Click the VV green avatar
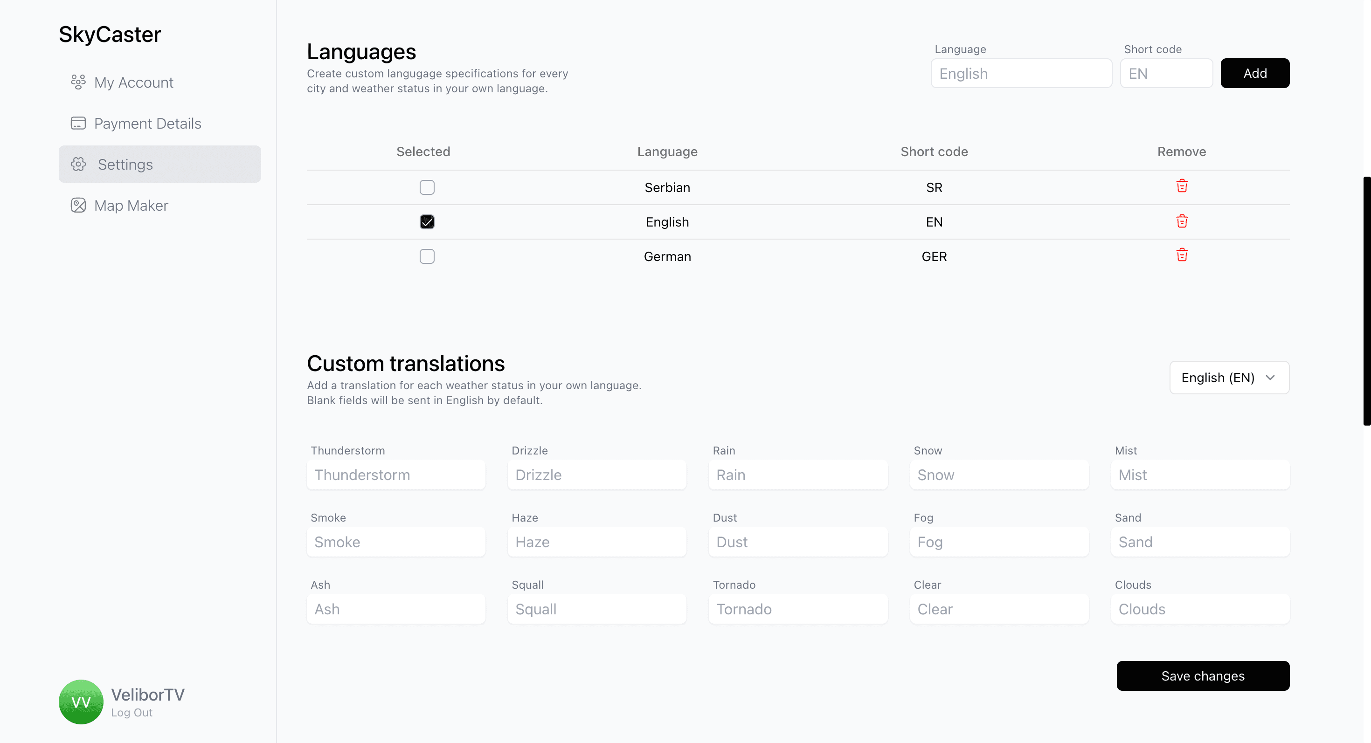The image size is (1371, 743). click(x=81, y=702)
